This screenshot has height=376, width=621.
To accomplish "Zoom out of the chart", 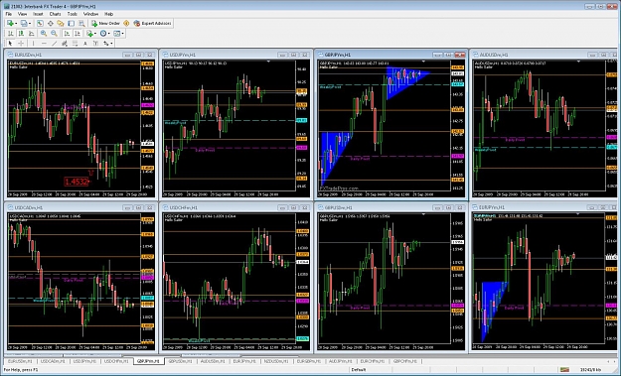I will click(54, 33).
